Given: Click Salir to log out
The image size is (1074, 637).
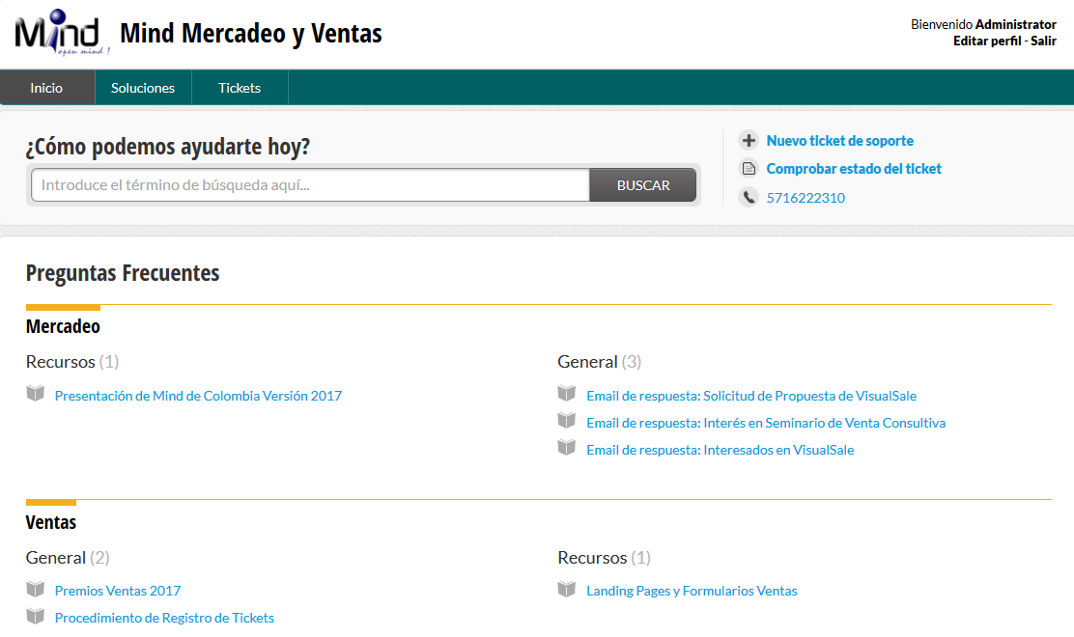Looking at the screenshot, I should click(x=1043, y=42).
